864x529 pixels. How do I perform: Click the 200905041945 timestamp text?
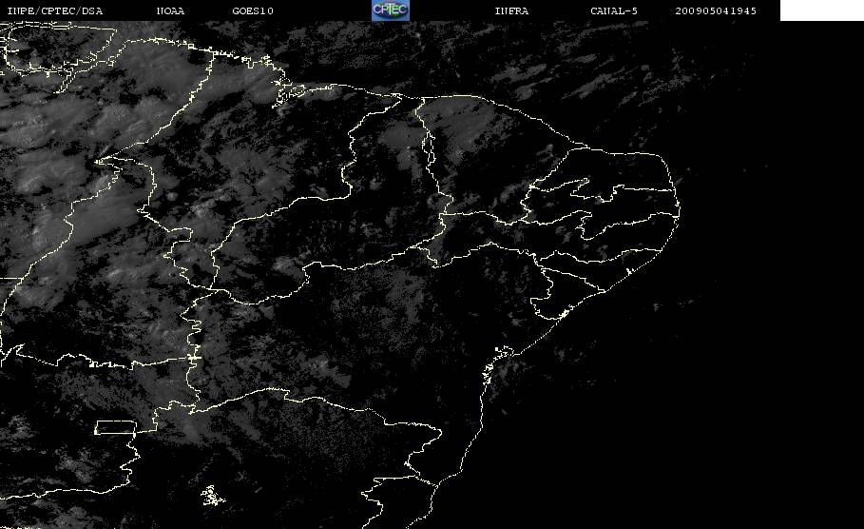click(716, 11)
